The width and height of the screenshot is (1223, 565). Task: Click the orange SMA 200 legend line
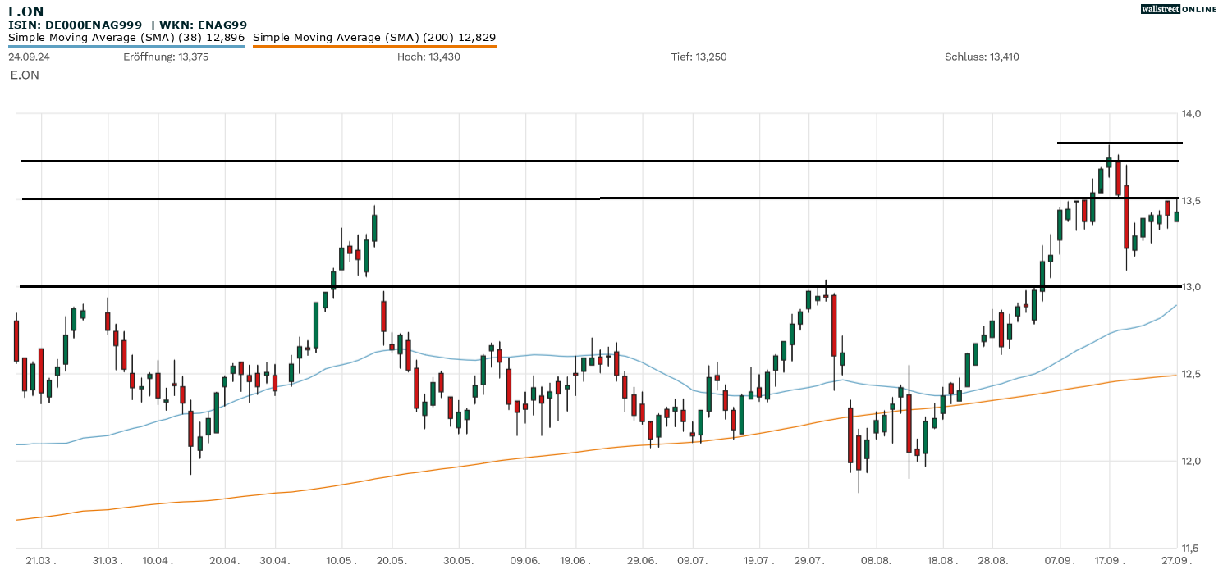click(x=374, y=46)
